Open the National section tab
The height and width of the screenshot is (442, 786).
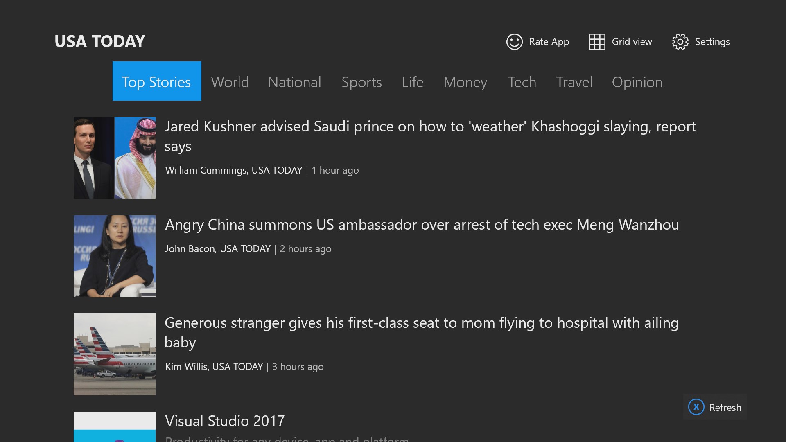pyautogui.click(x=294, y=82)
